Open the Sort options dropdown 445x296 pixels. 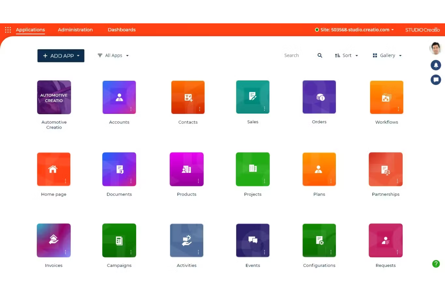click(346, 55)
